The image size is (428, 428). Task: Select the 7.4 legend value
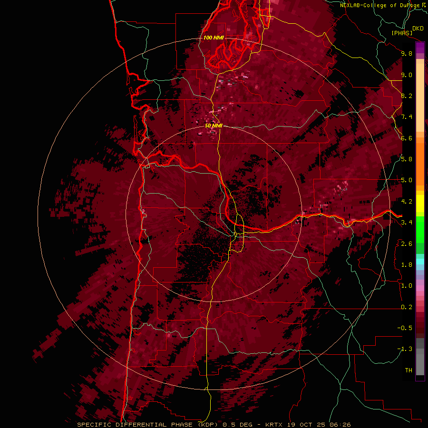pyautogui.click(x=407, y=117)
